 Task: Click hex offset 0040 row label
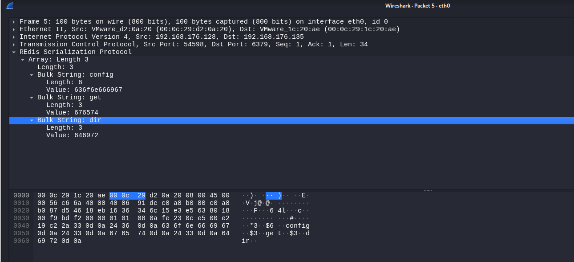(x=21, y=226)
